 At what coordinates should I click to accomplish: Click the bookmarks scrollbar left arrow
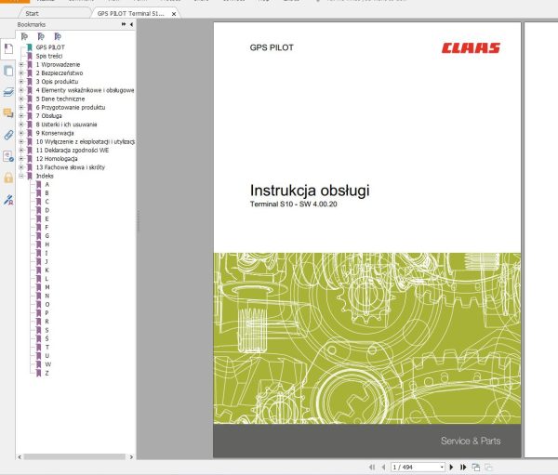(x=20, y=456)
